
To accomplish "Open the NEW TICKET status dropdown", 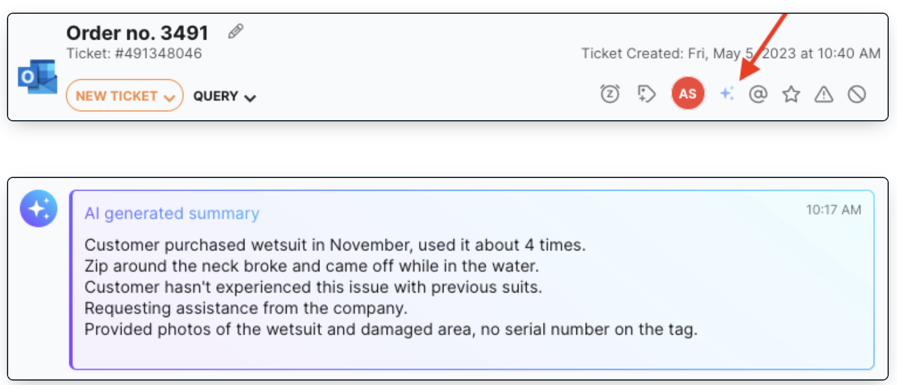I will point(125,96).
